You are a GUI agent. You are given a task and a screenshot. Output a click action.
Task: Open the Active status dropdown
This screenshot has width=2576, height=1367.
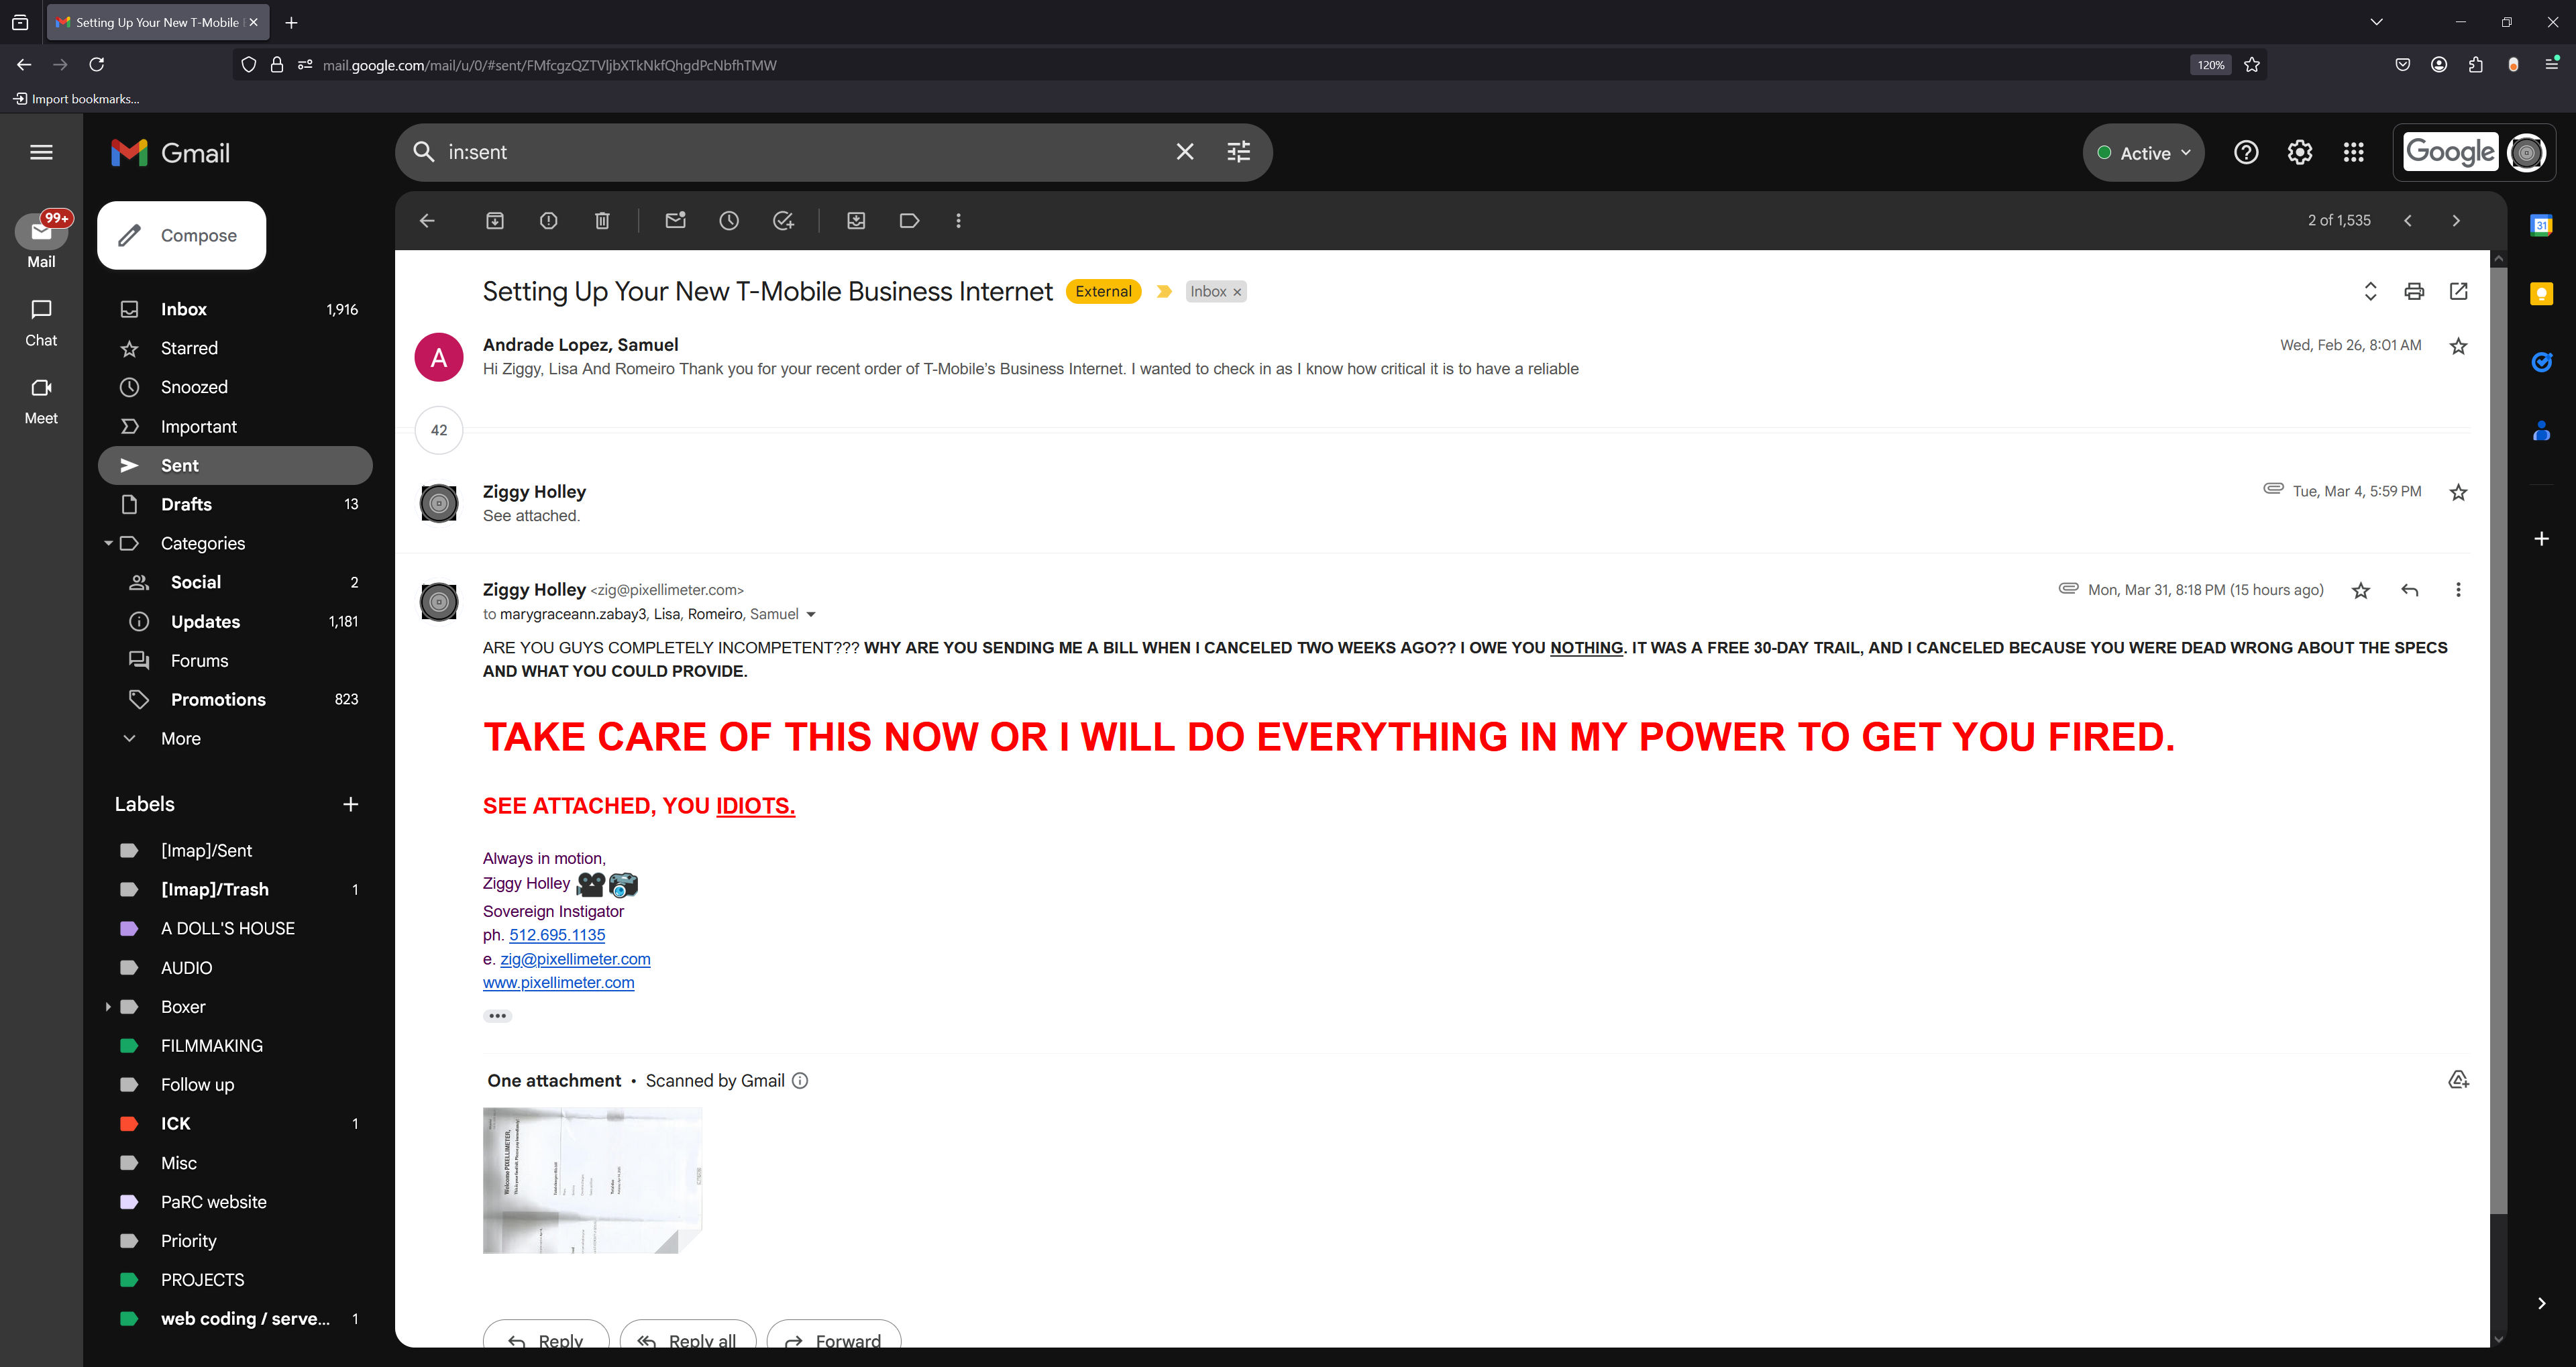2143,153
